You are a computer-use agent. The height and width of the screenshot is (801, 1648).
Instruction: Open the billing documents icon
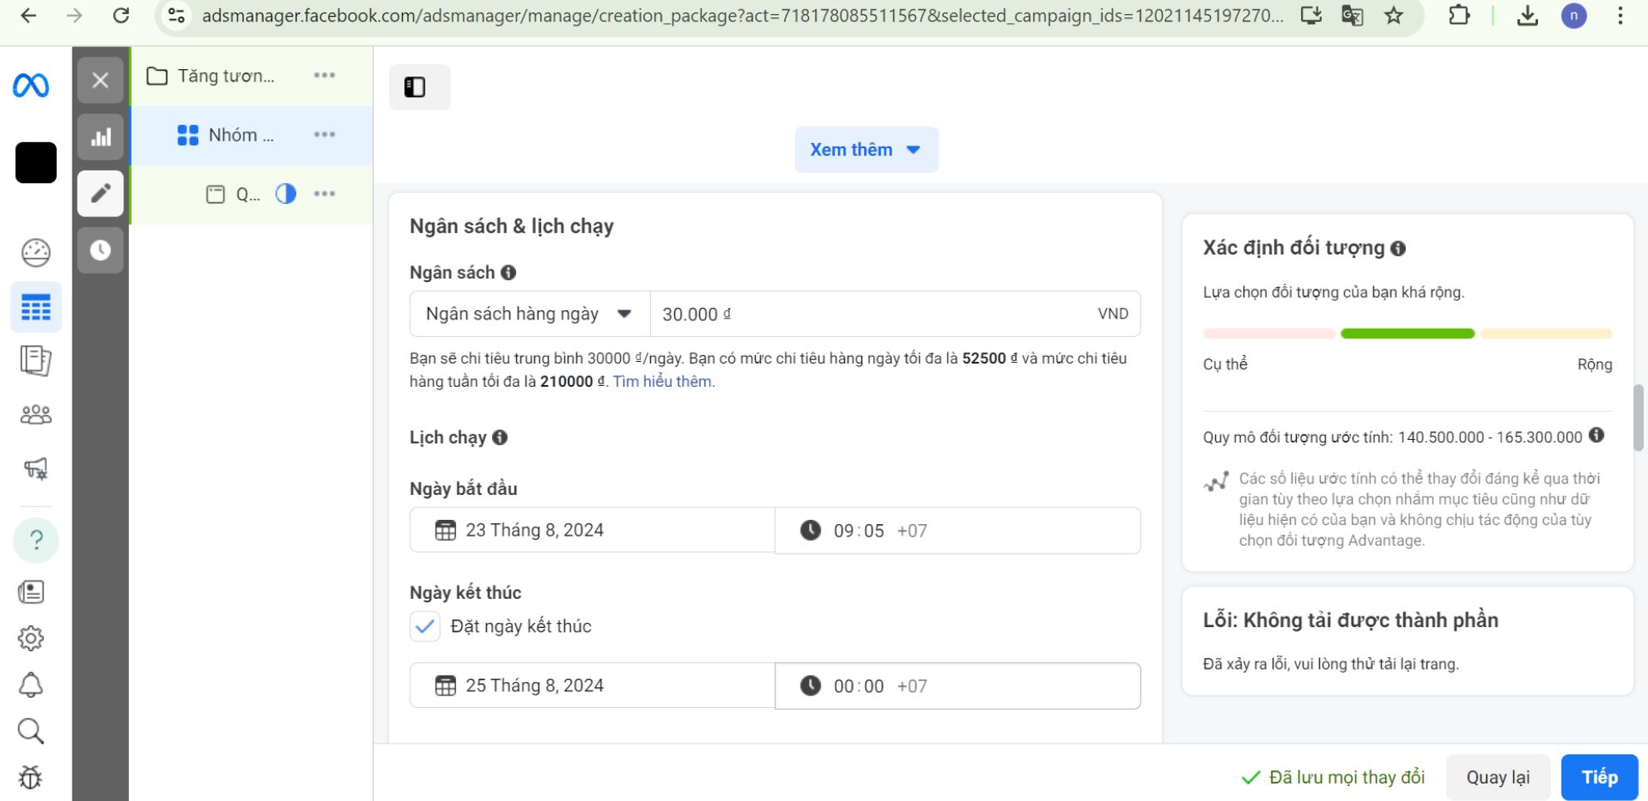pyautogui.click(x=35, y=361)
